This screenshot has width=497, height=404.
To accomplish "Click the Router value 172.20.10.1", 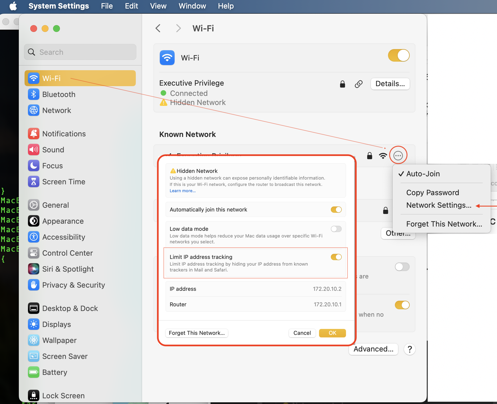I will [328, 304].
